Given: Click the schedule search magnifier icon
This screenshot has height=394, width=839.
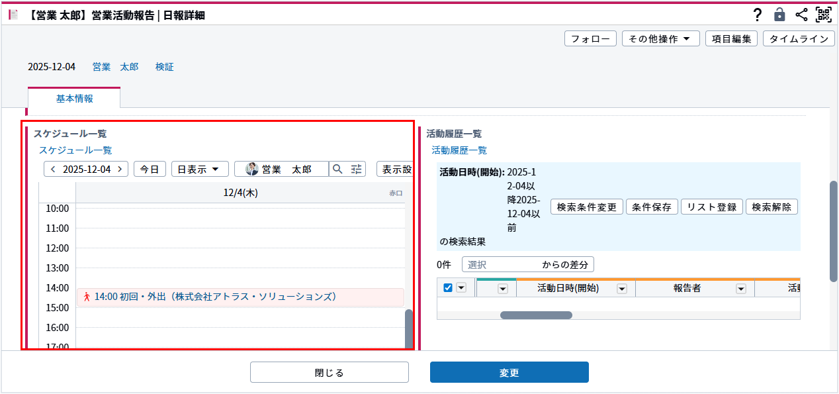Looking at the screenshot, I should pyautogui.click(x=337, y=170).
